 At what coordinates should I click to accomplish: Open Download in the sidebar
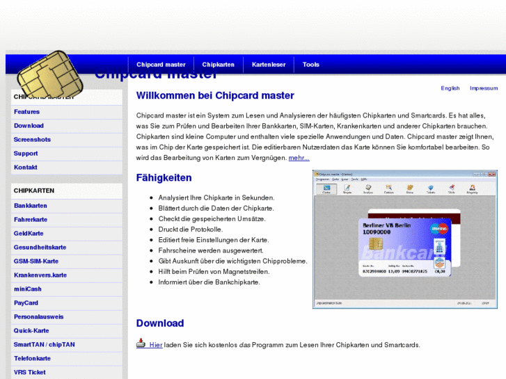pos(67,126)
